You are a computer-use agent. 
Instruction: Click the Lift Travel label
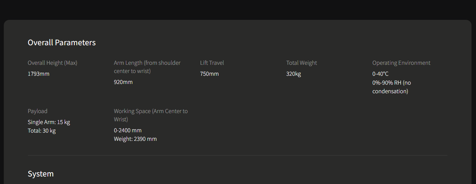[x=212, y=63]
